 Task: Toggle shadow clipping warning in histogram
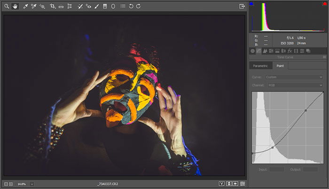(251, 4)
